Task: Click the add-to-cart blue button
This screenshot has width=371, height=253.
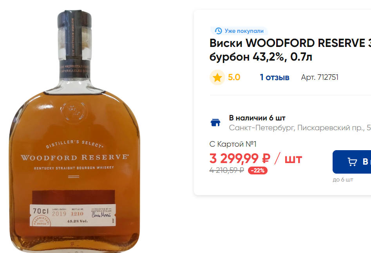Action: (x=352, y=162)
